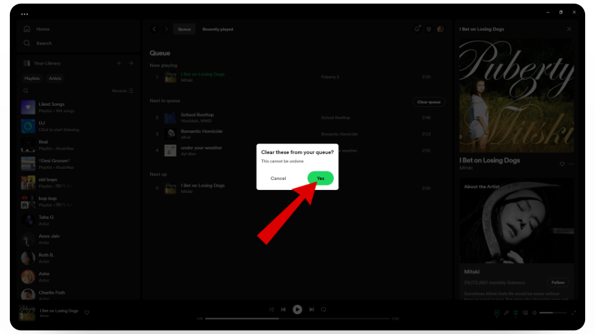Filter library by Playlists chip
595x334 pixels.
coord(32,79)
